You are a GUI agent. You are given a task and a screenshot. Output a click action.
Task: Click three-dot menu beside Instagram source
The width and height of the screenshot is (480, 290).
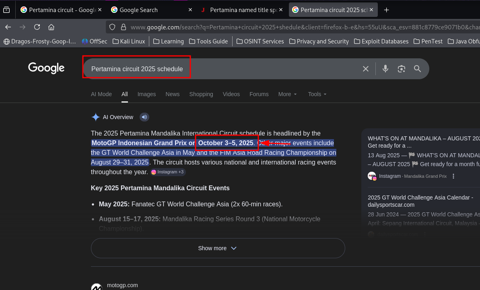(453, 176)
